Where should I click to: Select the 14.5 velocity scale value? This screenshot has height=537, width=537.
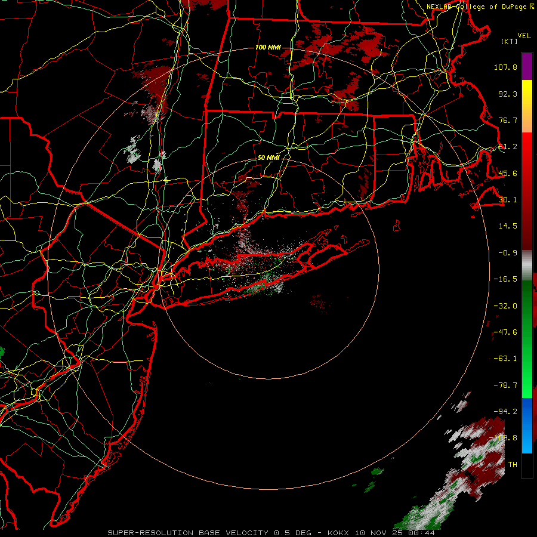[x=508, y=226]
